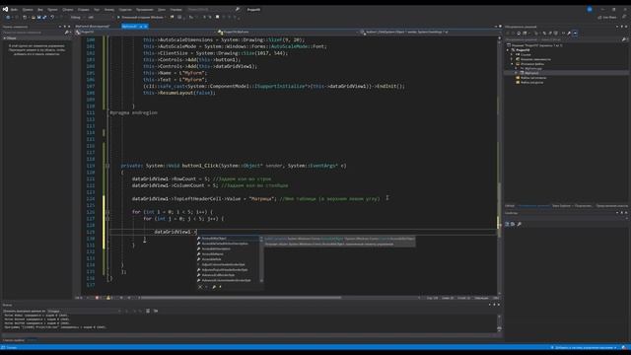Select MyForm.h in Solution Explorer
The width and height of the screenshot is (631, 355).
[x=531, y=73]
